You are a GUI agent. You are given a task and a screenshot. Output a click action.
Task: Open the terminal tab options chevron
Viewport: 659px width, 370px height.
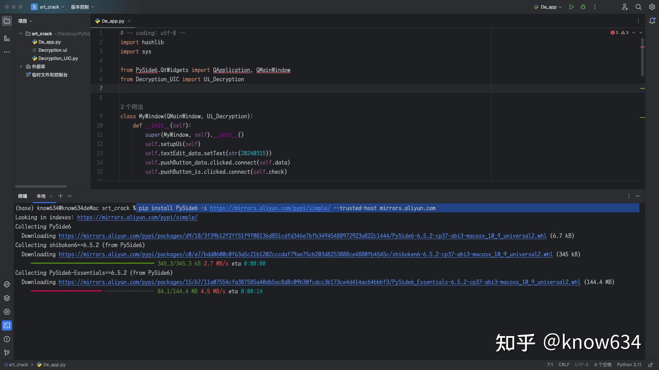[69, 196]
